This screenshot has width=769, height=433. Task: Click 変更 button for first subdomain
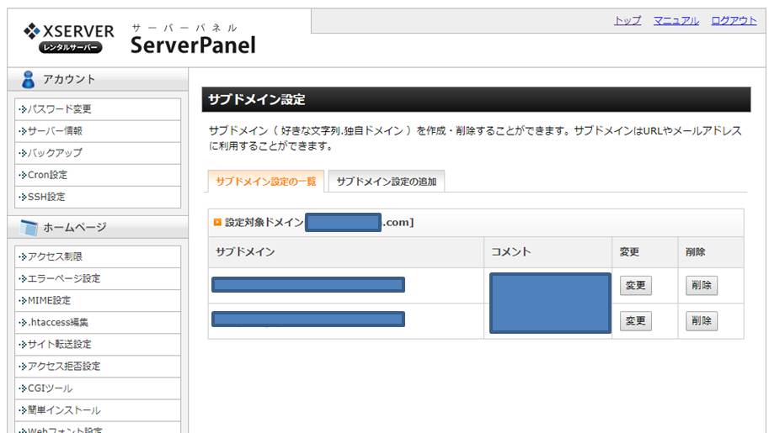(636, 286)
